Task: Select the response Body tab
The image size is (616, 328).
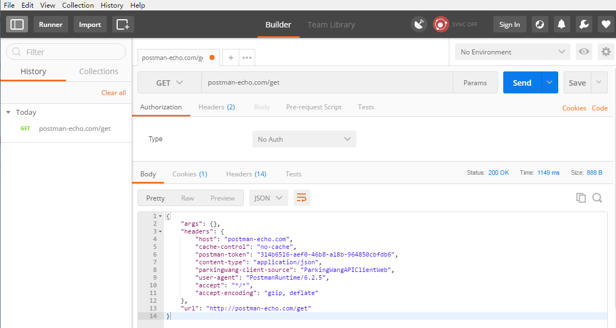Action: pyautogui.click(x=148, y=174)
